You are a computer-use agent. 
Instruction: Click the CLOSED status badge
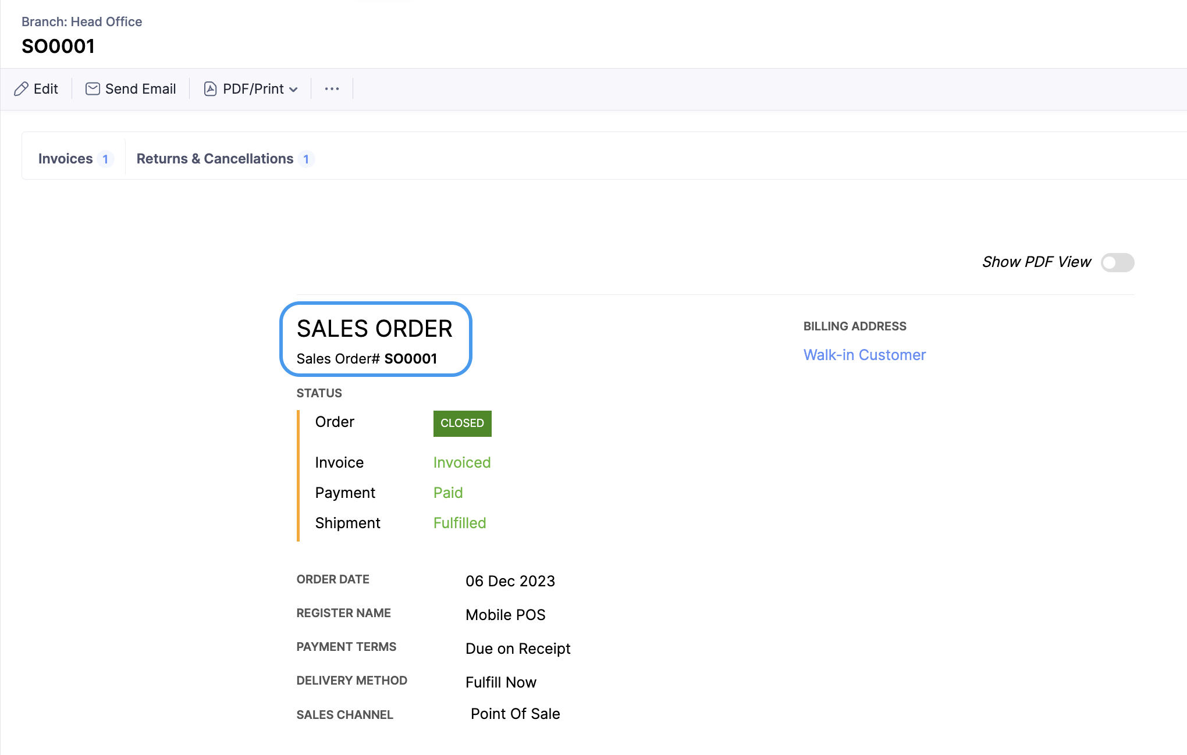(x=462, y=423)
